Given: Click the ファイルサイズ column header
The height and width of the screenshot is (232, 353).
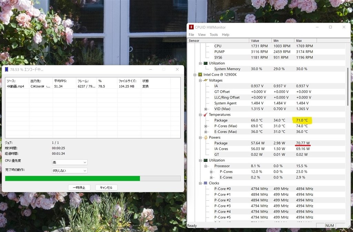Looking at the screenshot, I should (129, 81).
